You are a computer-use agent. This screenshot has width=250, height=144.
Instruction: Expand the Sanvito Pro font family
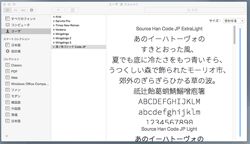[x=54, y=21]
